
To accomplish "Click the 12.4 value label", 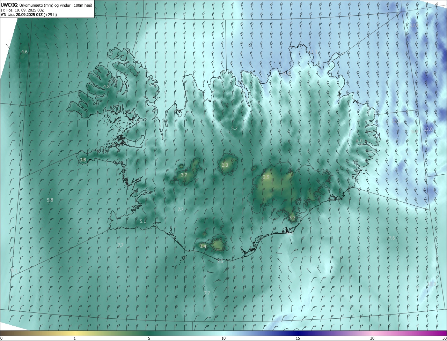I will (414, 25).
